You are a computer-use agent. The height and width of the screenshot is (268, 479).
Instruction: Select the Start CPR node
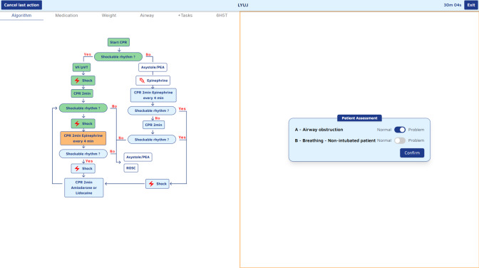tap(118, 42)
